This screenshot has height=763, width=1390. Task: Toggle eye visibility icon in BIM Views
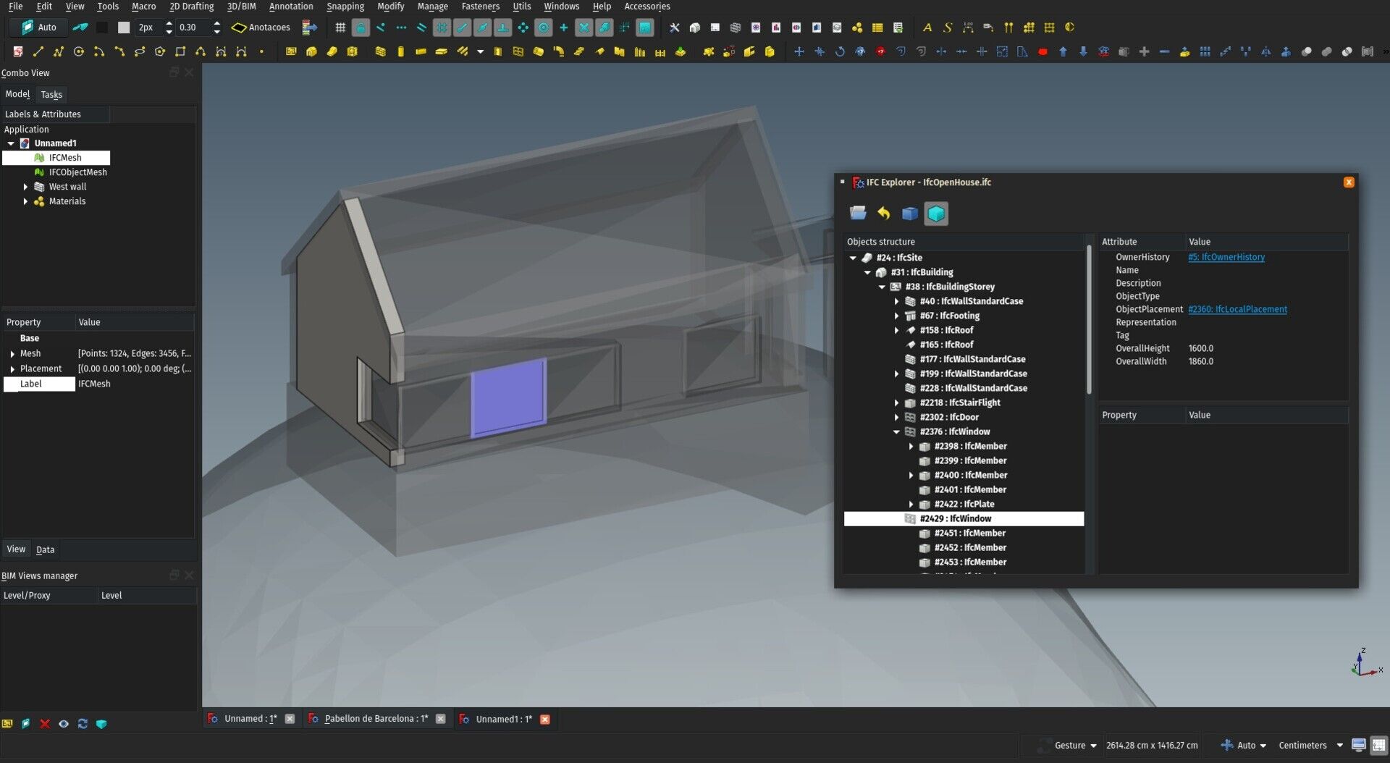[x=64, y=724]
